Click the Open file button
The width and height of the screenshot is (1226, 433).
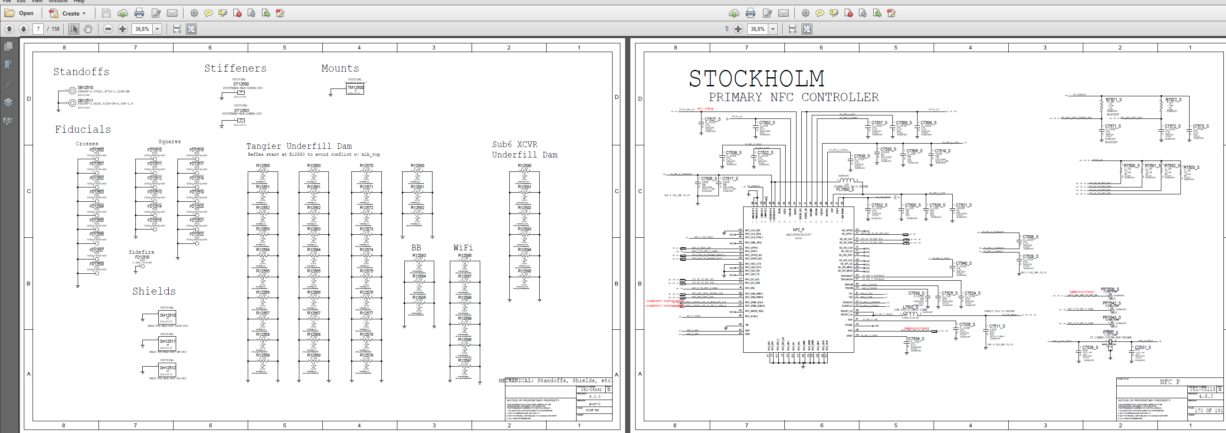click(20, 13)
